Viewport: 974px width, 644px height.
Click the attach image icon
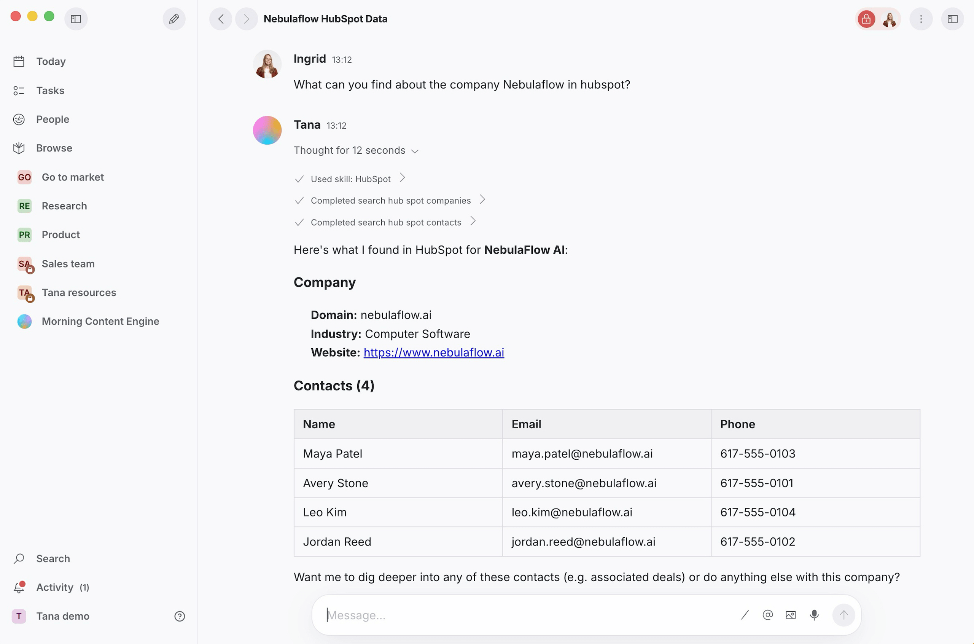click(x=791, y=615)
